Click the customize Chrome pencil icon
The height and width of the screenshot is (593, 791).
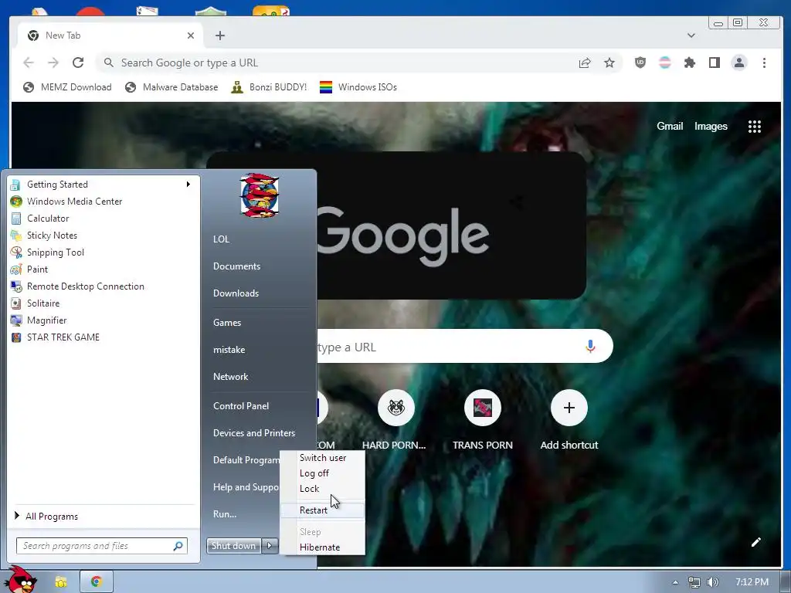755,542
